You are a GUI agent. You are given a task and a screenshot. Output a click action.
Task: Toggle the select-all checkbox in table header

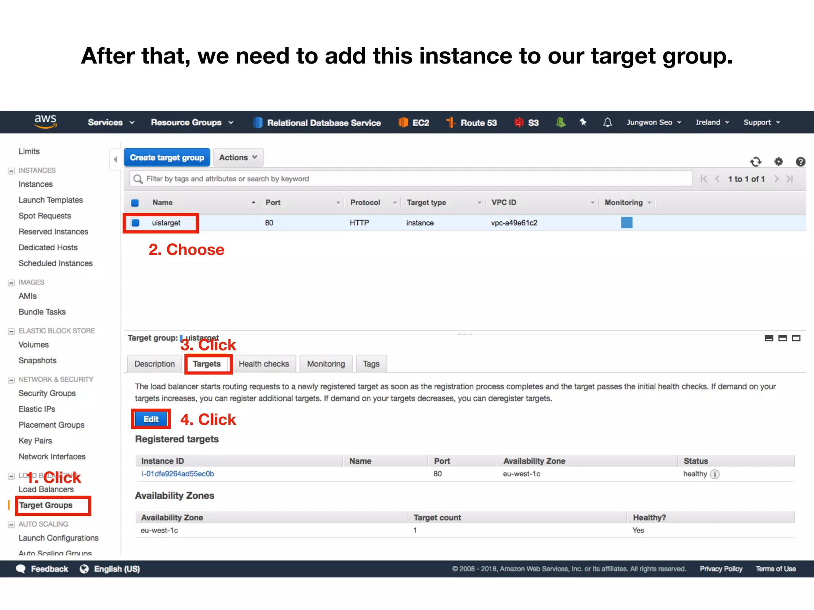click(135, 203)
